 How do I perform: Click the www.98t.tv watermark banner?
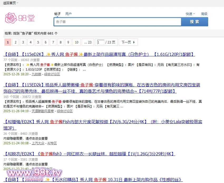(34, 173)
